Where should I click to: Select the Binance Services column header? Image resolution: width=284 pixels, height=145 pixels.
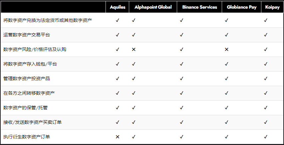[199, 7]
